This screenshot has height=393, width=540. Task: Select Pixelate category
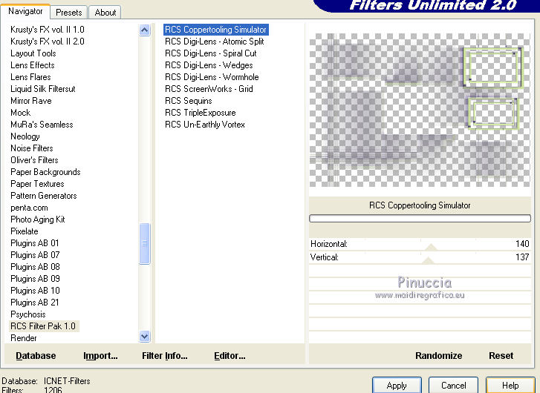click(24, 231)
